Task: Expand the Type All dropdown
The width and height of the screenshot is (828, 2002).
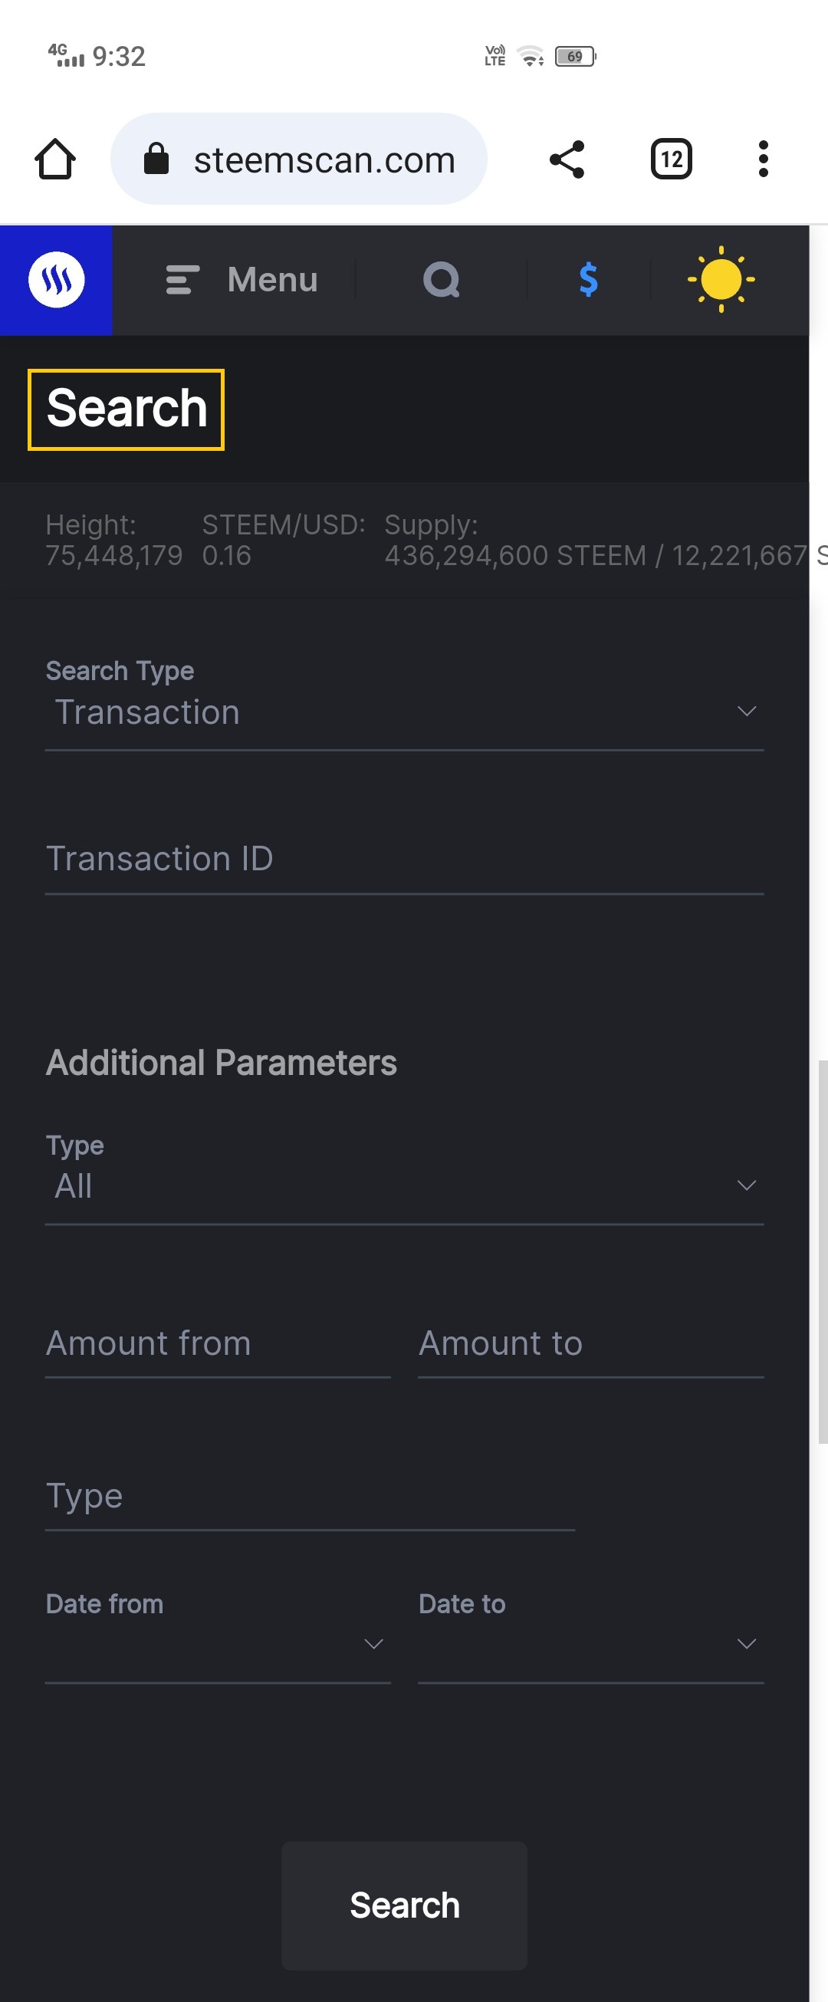Action: coord(404,1186)
